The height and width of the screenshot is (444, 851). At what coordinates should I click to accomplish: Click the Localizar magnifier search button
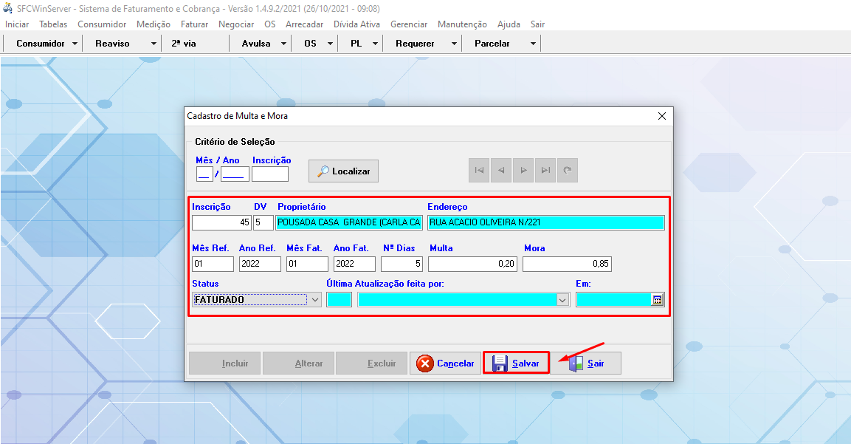click(343, 171)
